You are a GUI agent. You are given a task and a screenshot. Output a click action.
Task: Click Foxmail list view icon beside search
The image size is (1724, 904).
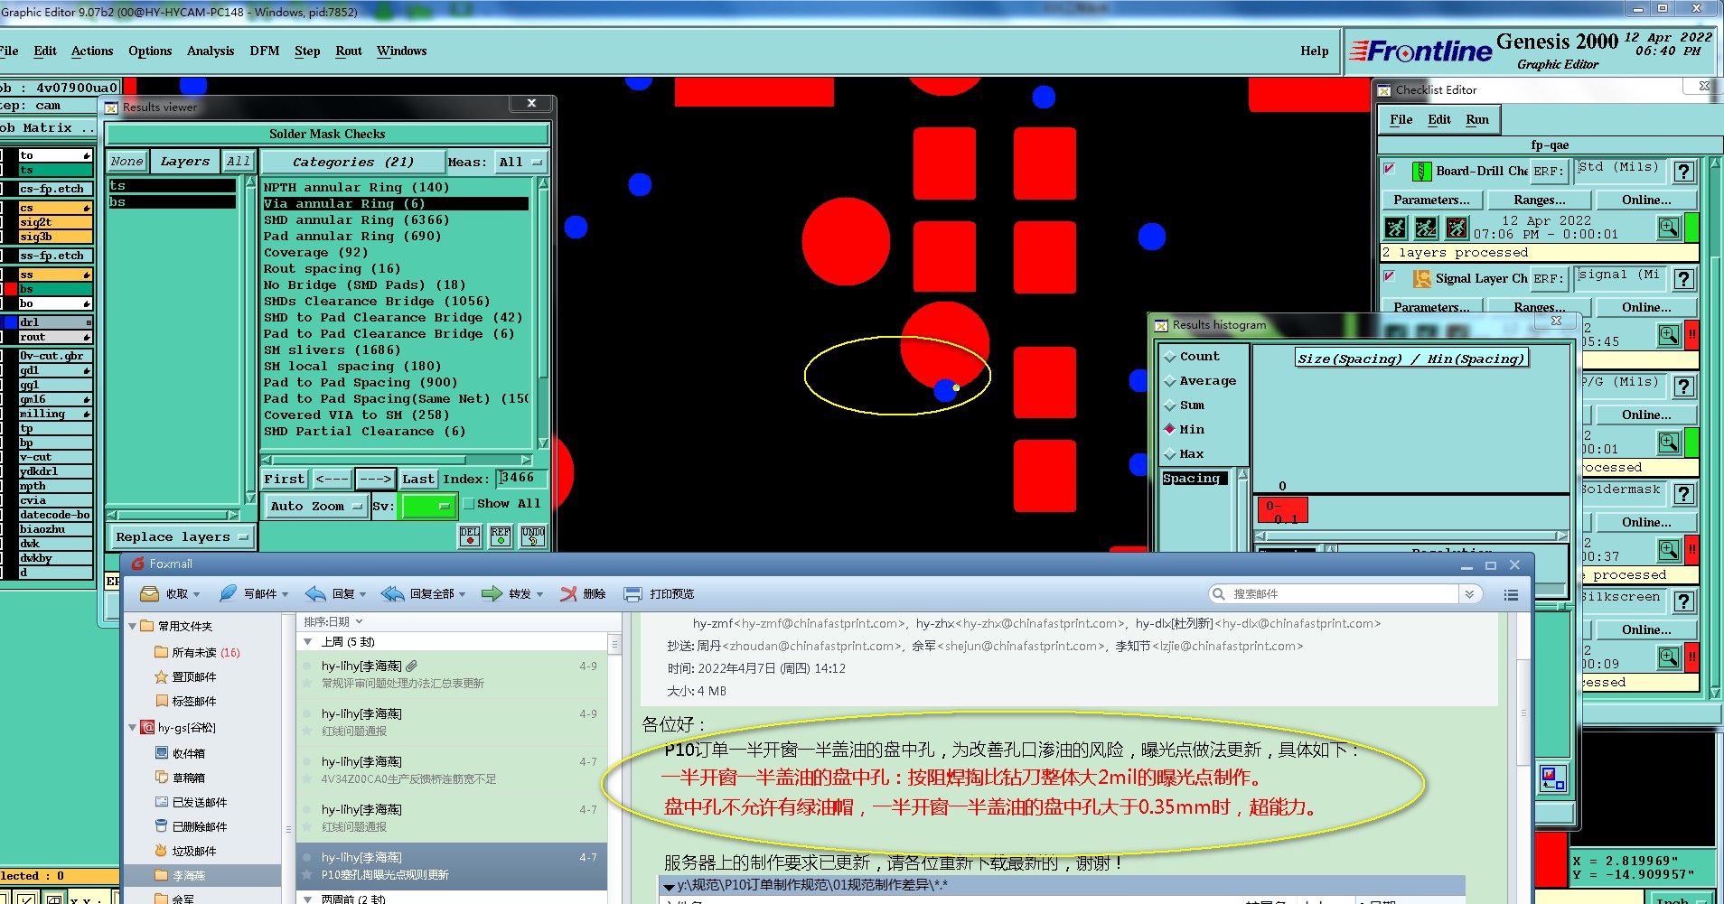[1511, 594]
